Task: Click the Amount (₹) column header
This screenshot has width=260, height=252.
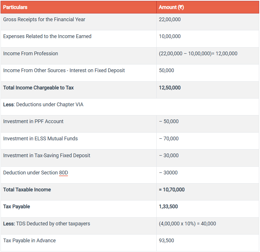Action: (x=171, y=7)
